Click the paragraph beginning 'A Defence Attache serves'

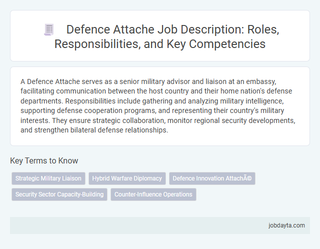[158, 105]
